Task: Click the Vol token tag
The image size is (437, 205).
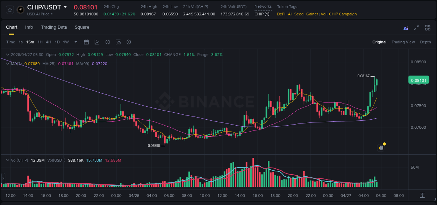Action: (x=324, y=14)
